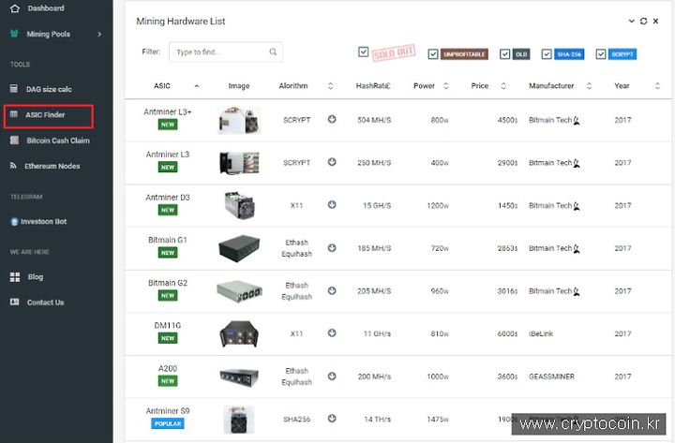
Task: Toggle the OLD filter checkbox
Action: point(505,54)
